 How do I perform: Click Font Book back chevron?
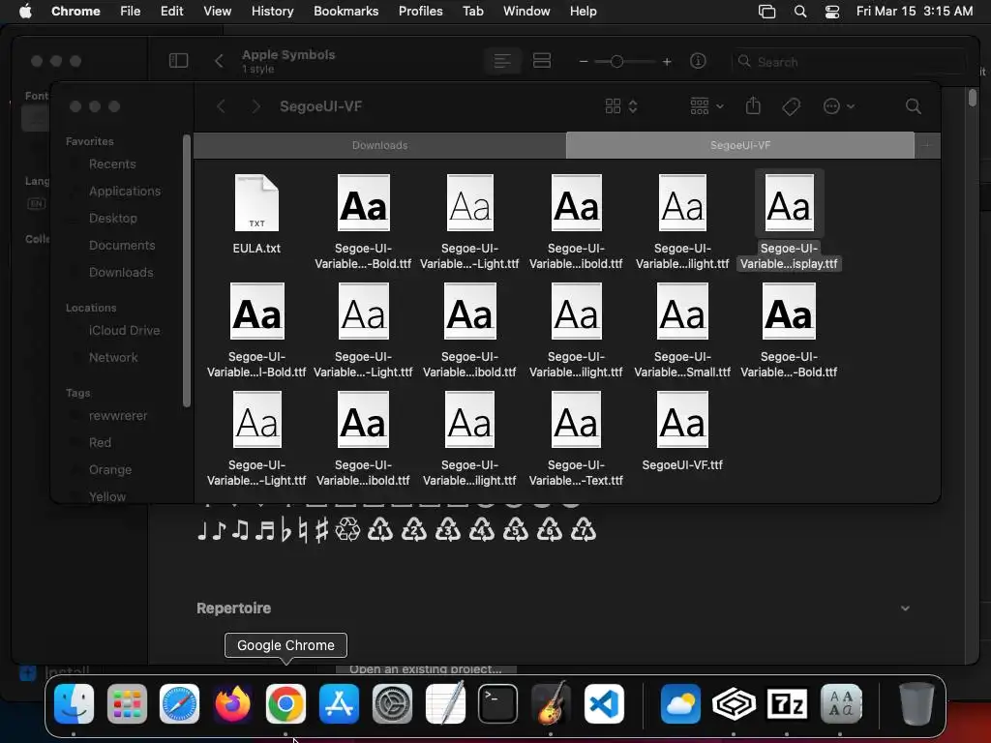[220, 61]
